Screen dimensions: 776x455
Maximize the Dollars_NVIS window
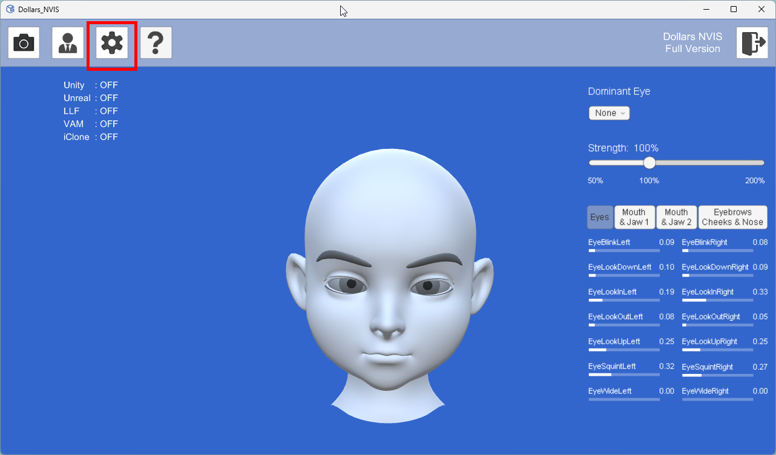coord(734,10)
